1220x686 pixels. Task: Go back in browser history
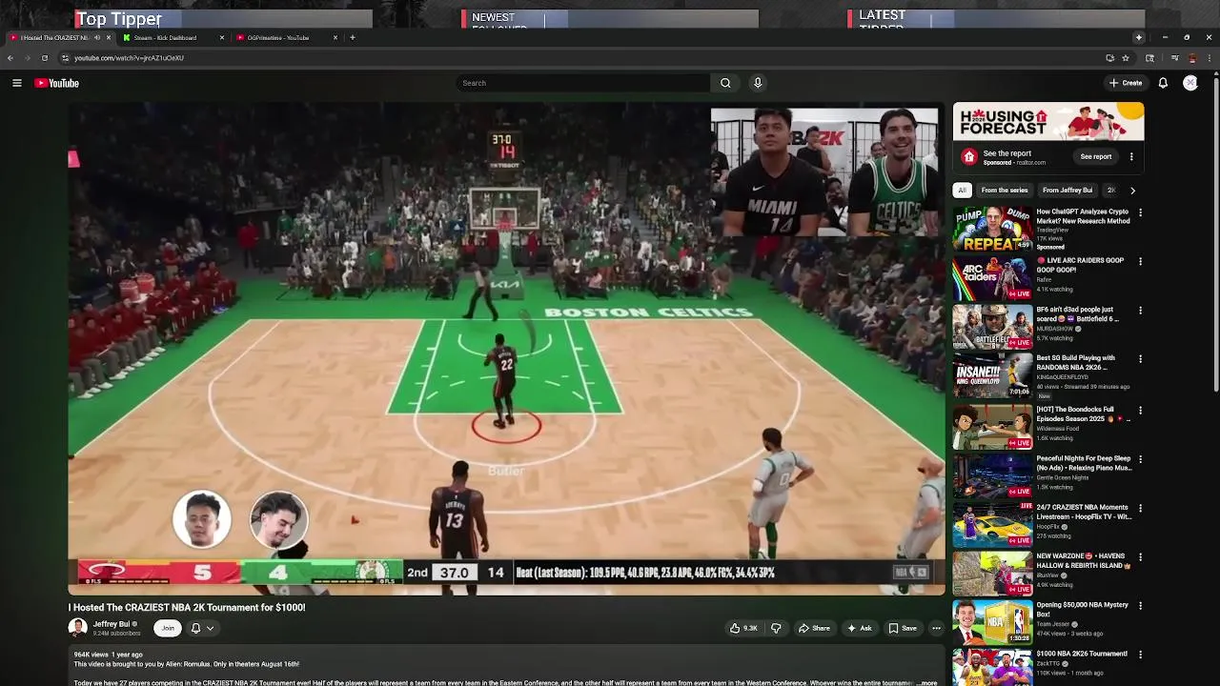click(10, 58)
